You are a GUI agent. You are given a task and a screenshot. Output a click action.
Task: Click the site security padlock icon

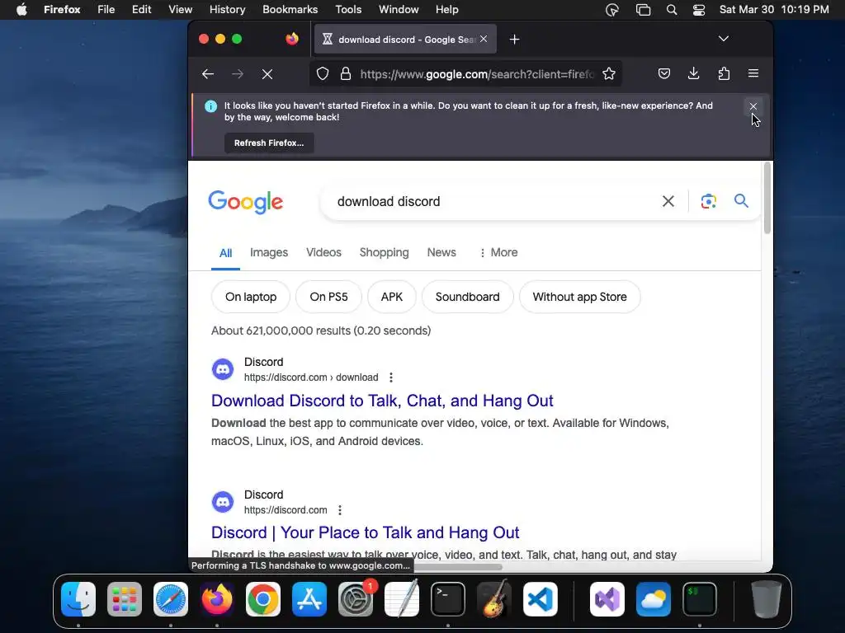point(346,73)
